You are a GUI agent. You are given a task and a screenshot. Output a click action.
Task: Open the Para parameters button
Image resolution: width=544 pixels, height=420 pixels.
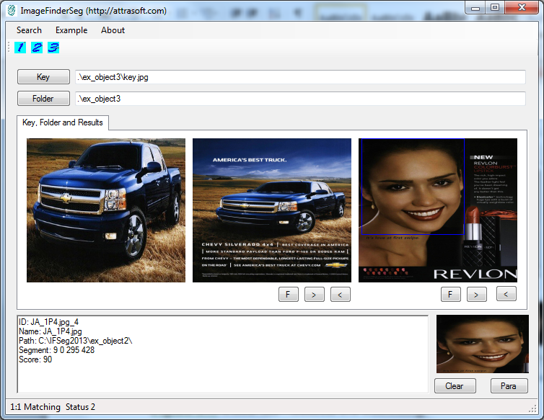509,386
